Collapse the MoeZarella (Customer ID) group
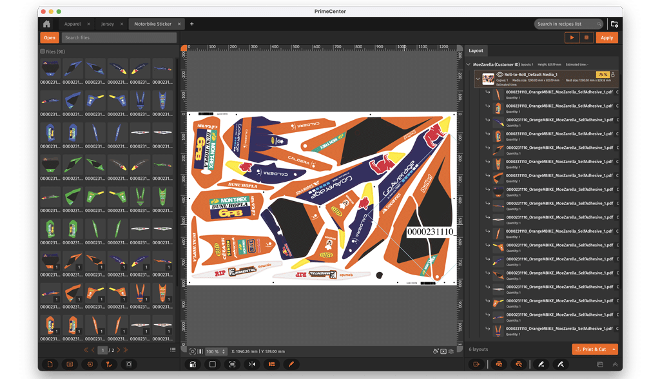The image size is (660, 379). point(469,64)
